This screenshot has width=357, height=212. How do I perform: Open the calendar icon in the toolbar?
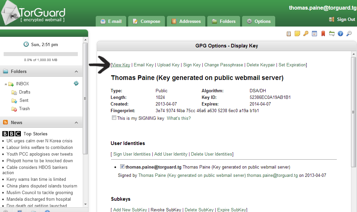tap(315, 34)
